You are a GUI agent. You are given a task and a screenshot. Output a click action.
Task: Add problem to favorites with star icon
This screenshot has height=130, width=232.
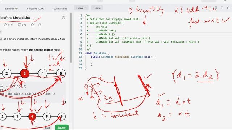[32, 25]
